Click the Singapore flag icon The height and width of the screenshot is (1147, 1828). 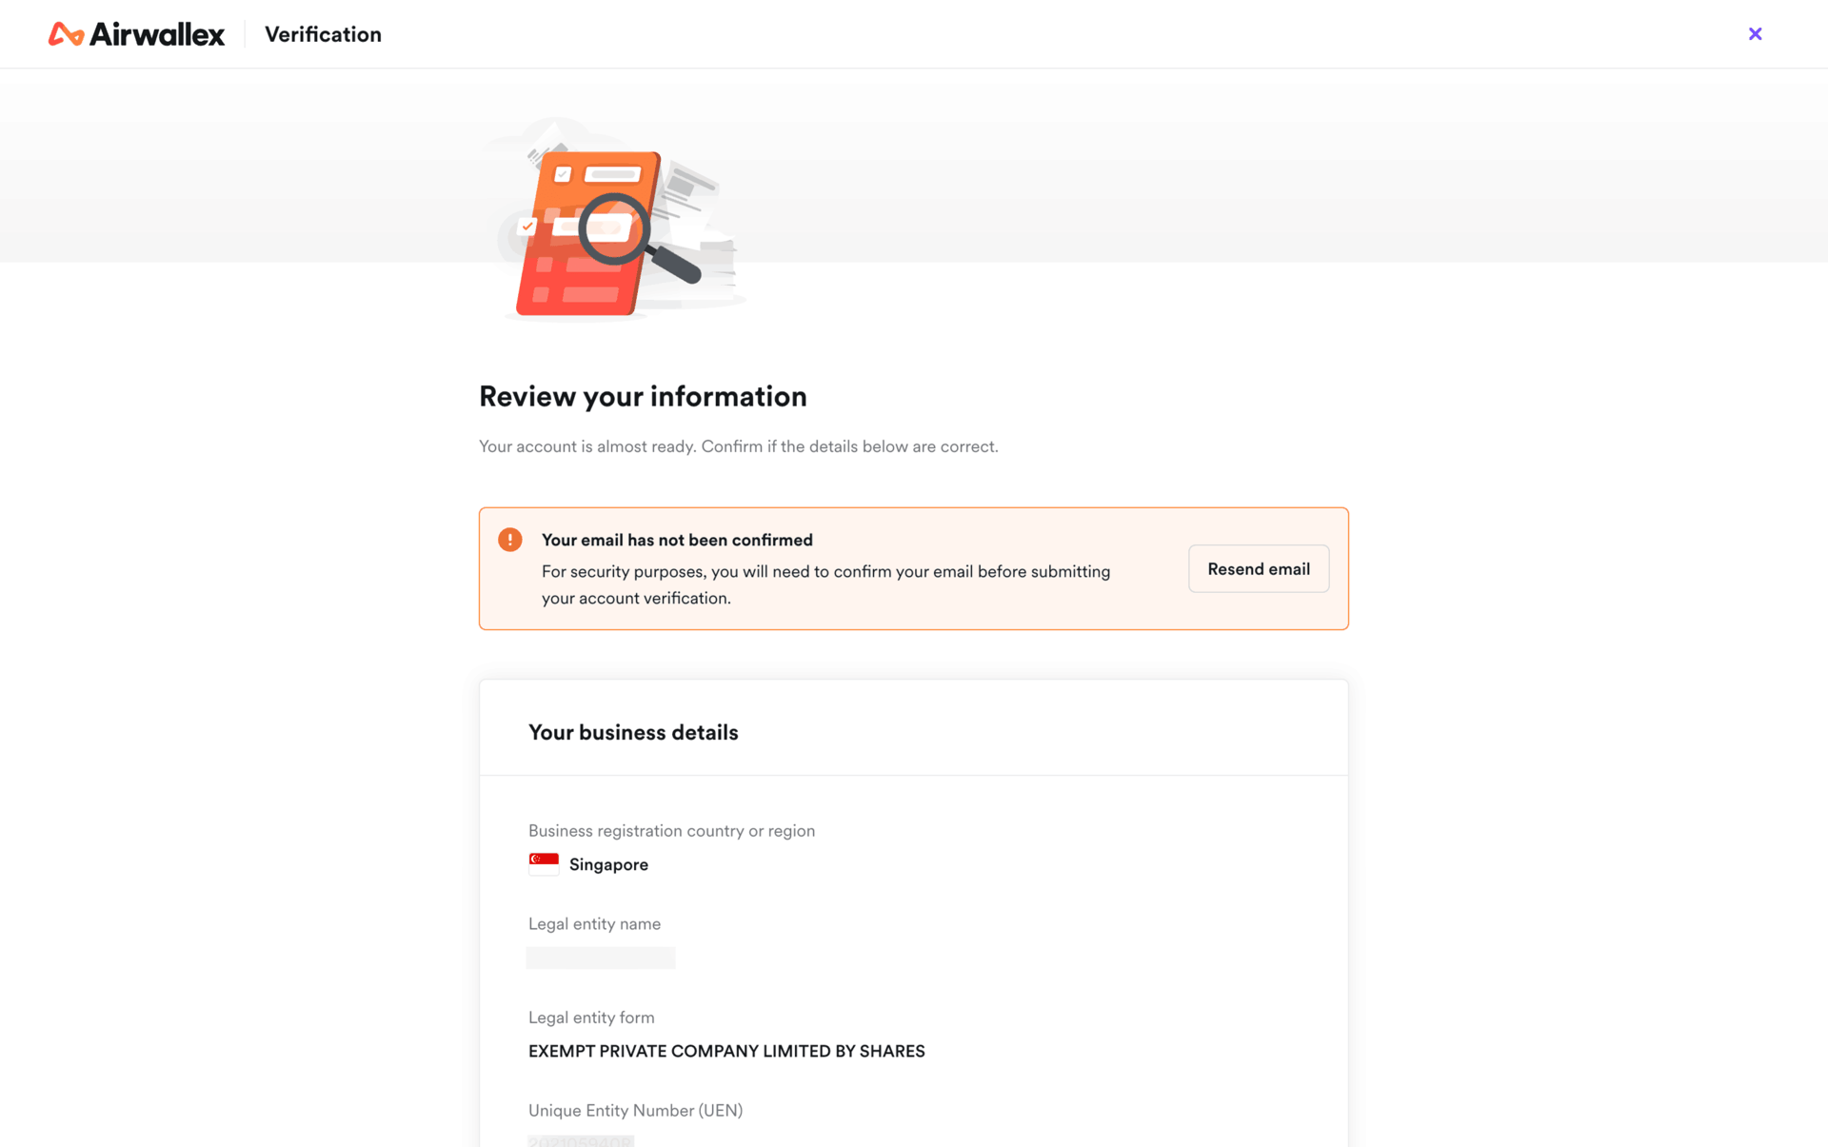tap(544, 863)
